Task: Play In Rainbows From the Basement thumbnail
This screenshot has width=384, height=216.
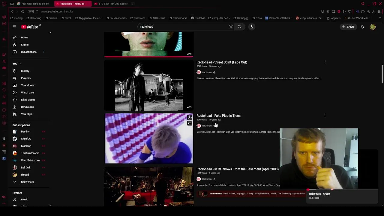Action: [x=149, y=186]
